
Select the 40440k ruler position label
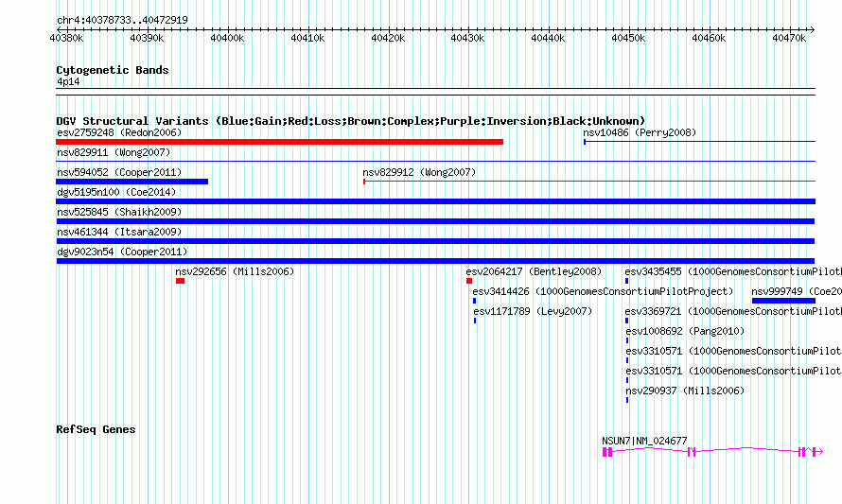(549, 38)
